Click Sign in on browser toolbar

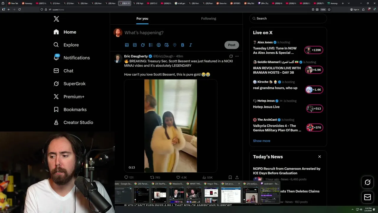[x=355, y=9]
